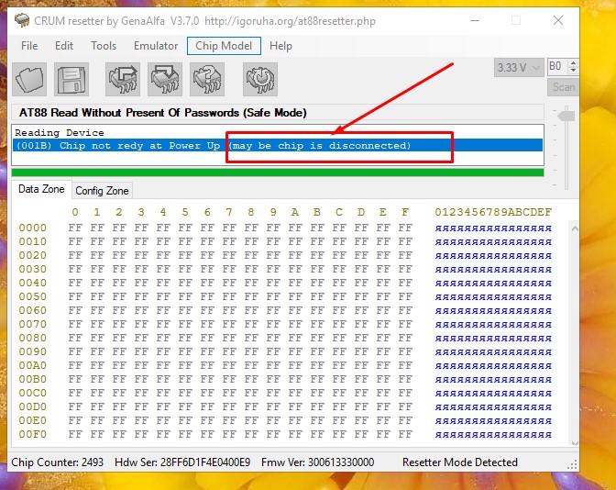Increase the B0 address stepper value
The image size is (616, 490).
pyautogui.click(x=573, y=63)
